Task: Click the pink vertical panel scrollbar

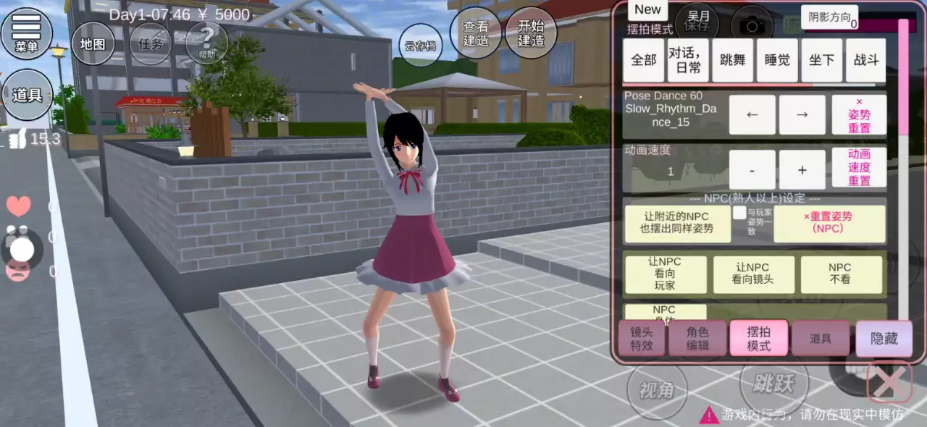Action: pyautogui.click(x=903, y=76)
